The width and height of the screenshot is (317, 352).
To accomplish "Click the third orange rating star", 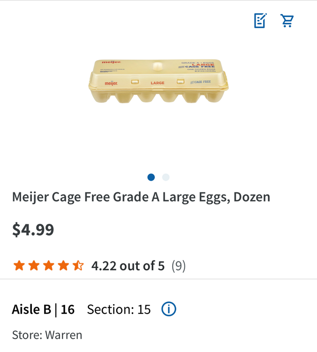I will click(48, 266).
